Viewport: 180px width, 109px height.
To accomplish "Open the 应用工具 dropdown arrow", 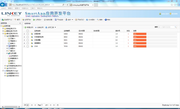I will (x=55, y=27).
